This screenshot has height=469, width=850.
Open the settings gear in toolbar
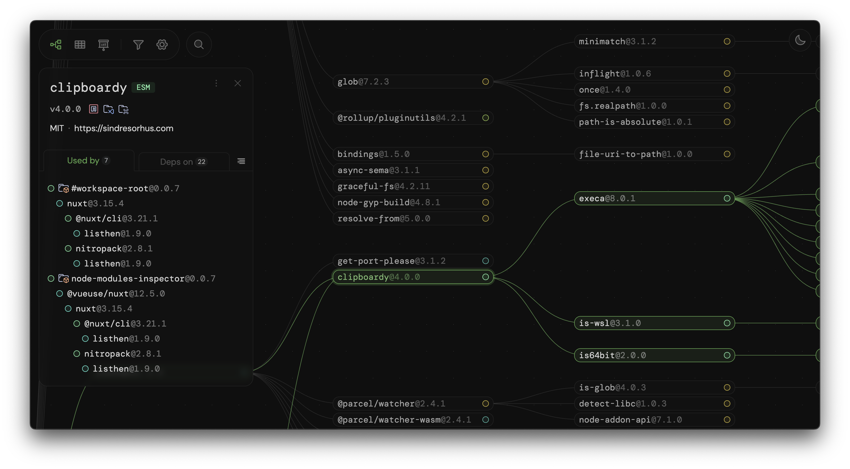point(162,45)
